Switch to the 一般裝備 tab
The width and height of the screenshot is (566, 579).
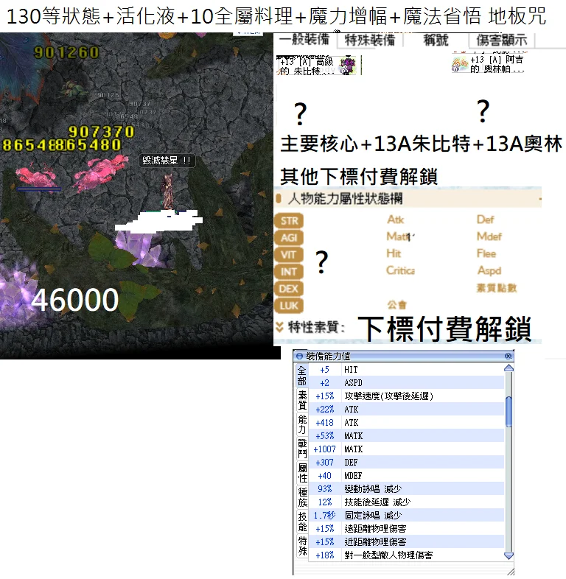304,40
